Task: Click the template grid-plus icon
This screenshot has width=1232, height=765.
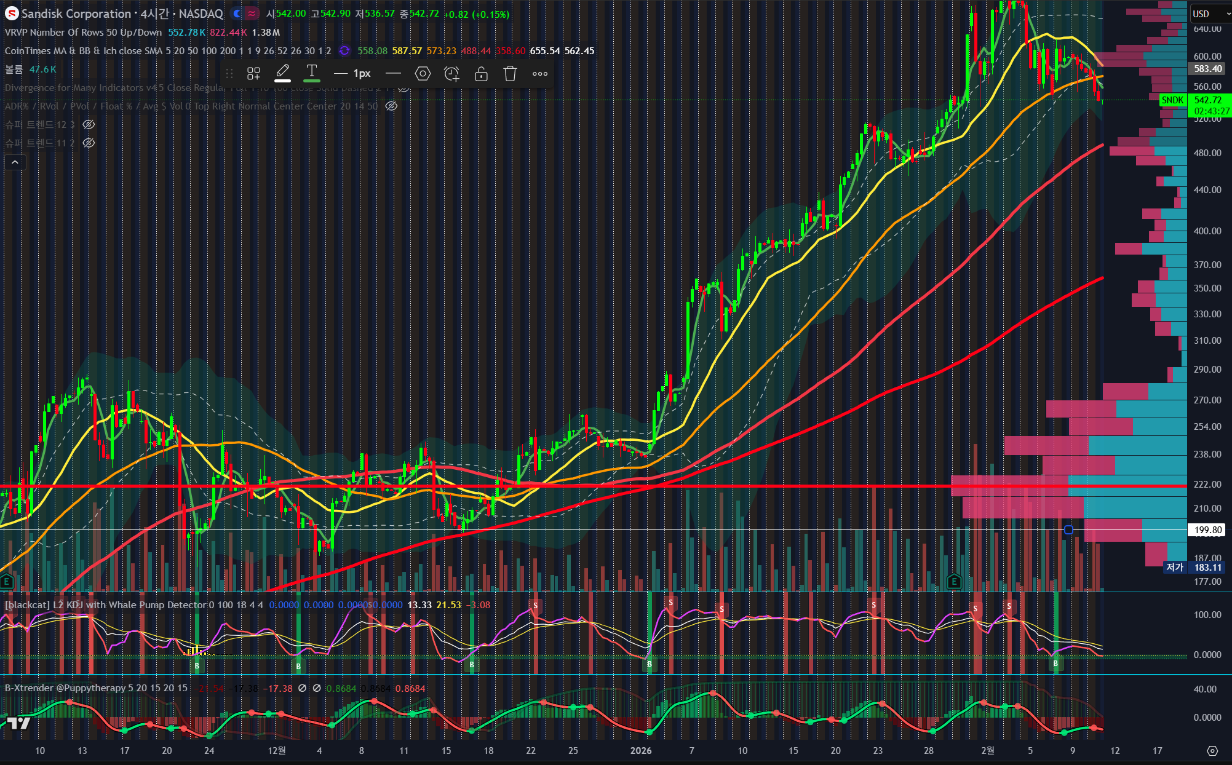Action: (x=253, y=74)
